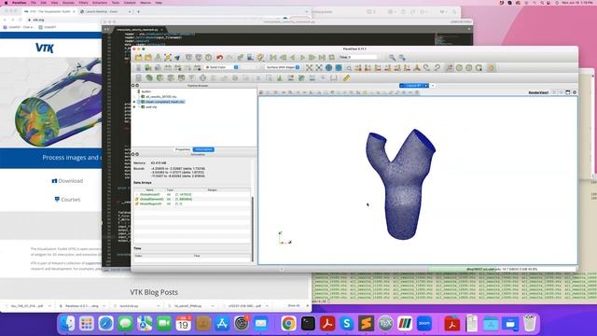Select GlobalNodeID row in Data Arrays

(192, 194)
